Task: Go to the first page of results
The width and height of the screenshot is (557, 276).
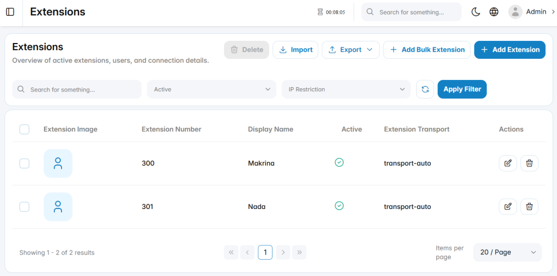Action: click(231, 253)
